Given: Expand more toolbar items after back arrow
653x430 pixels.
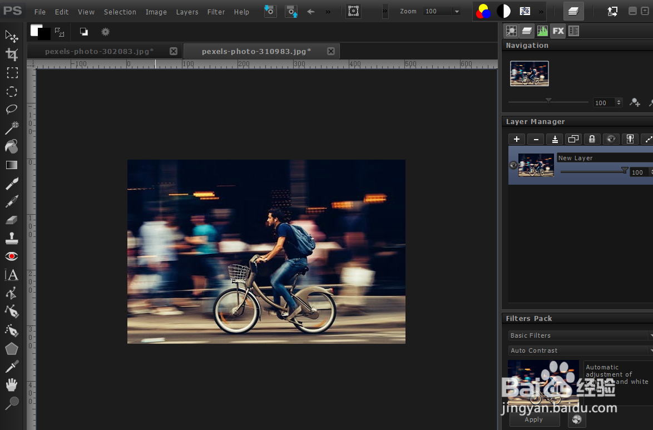Looking at the screenshot, I should tap(328, 12).
